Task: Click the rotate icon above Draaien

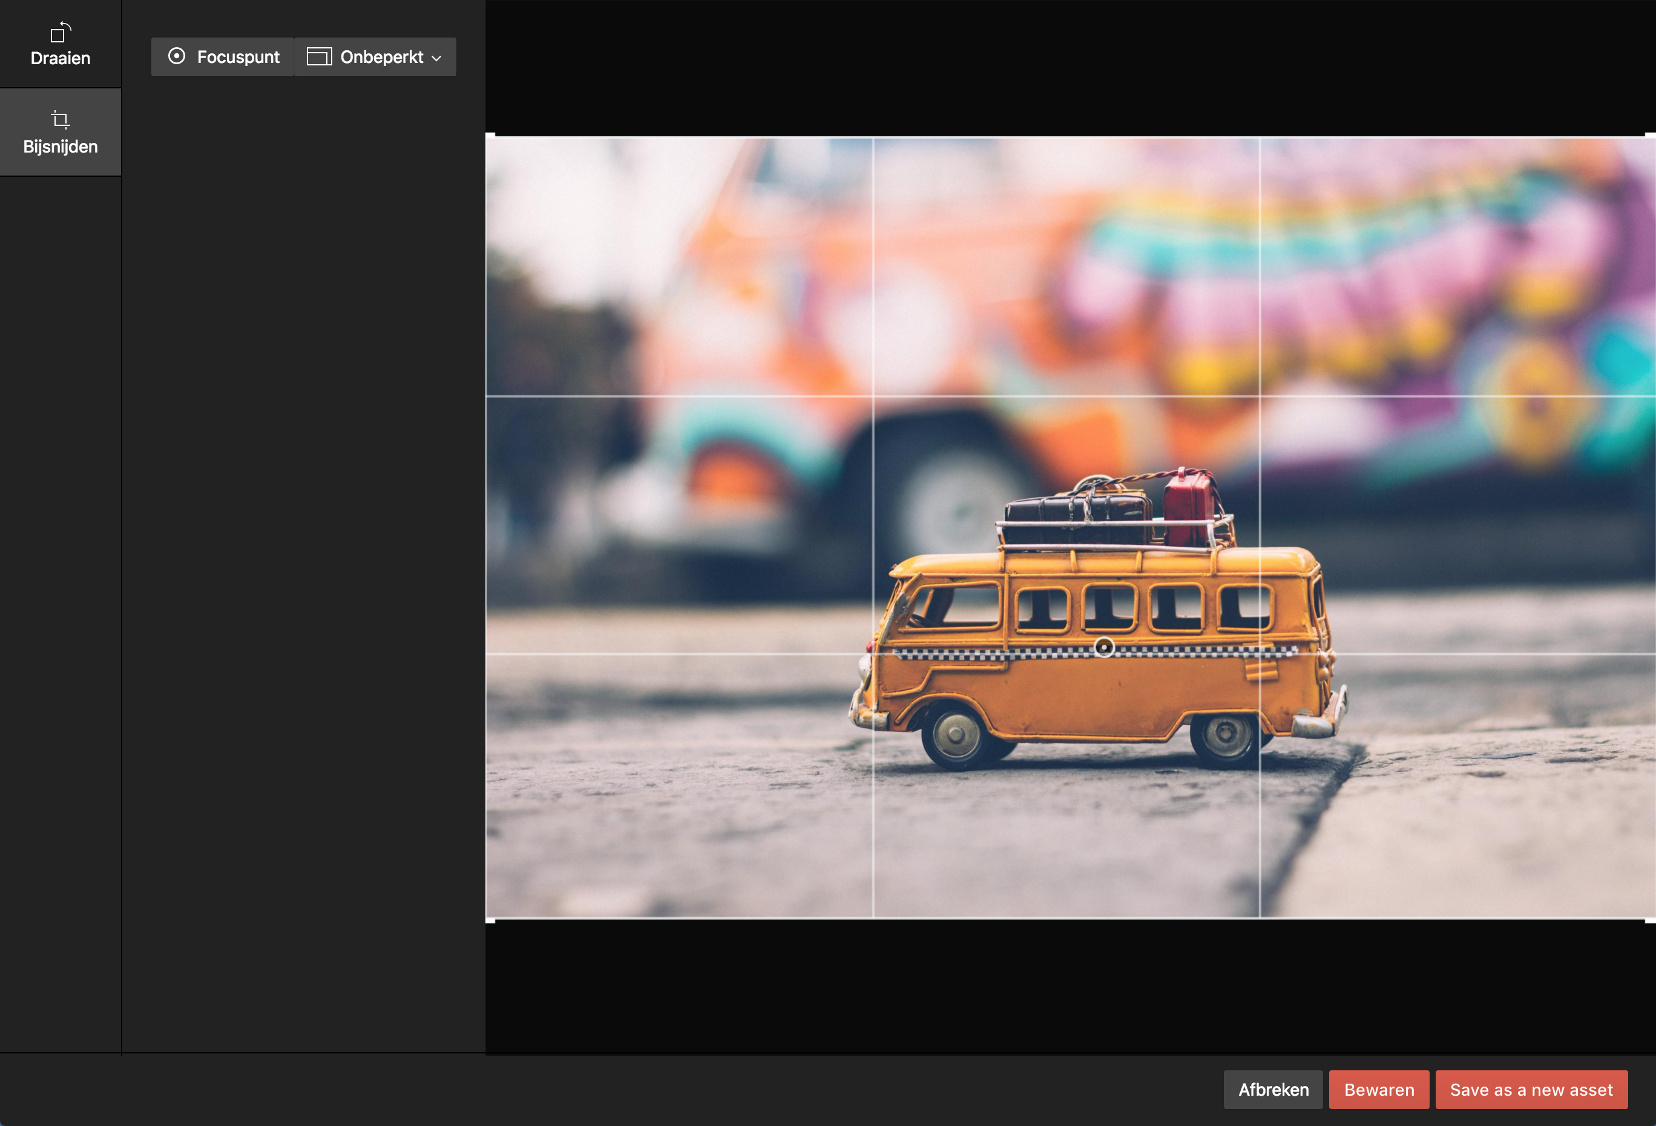Action: (61, 32)
